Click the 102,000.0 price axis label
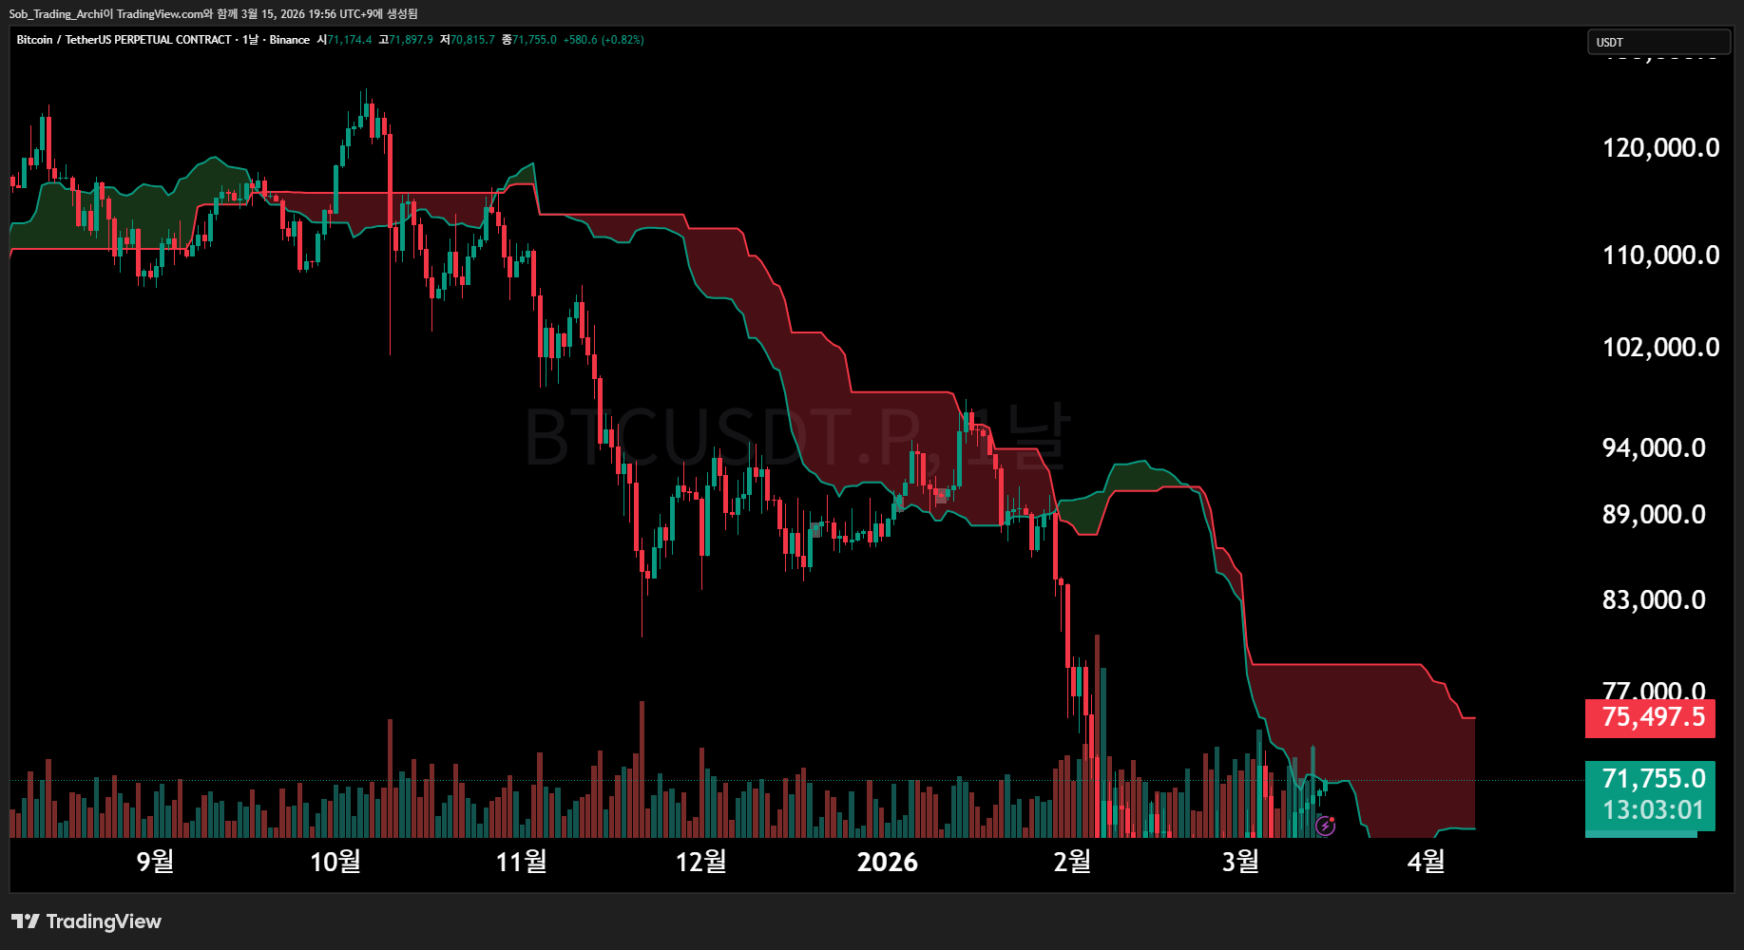The width and height of the screenshot is (1744, 950). point(1660,348)
